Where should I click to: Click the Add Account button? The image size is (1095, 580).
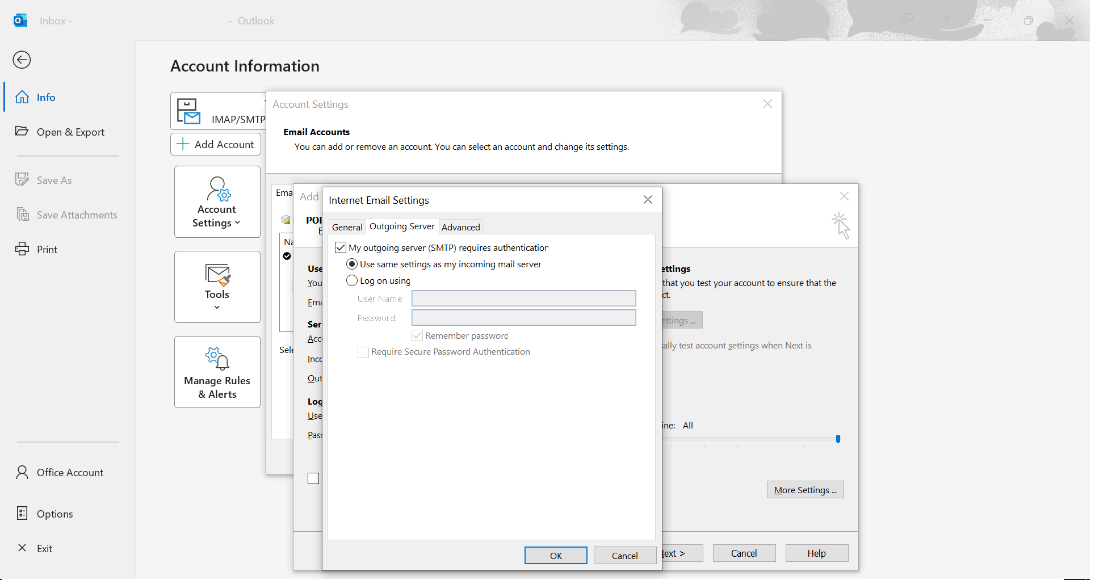pos(216,144)
